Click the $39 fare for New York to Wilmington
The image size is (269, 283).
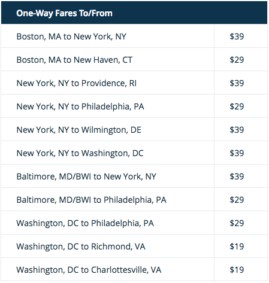coord(237,130)
